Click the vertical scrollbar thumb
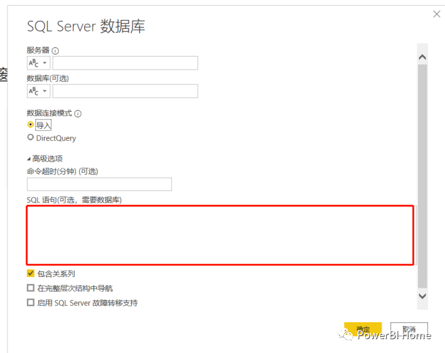 (x=422, y=176)
